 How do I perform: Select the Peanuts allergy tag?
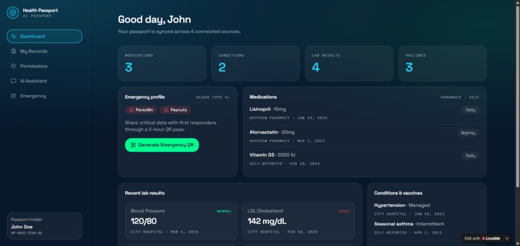coord(175,110)
